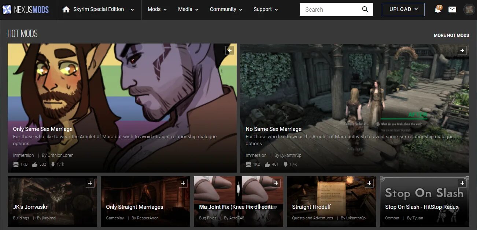
Task: Open the Mu Joint Fix (Knee Fix dll edition) card
Action: coord(239,201)
